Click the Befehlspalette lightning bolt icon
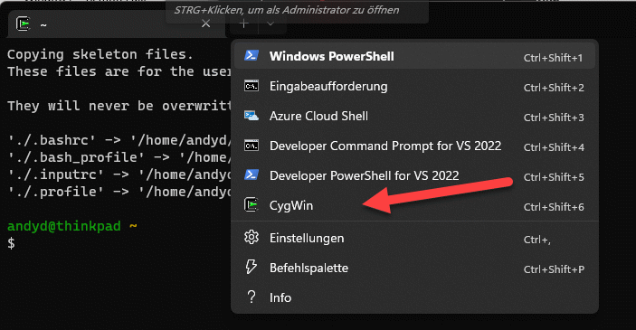Screen dimensions: 636x330 252,267
